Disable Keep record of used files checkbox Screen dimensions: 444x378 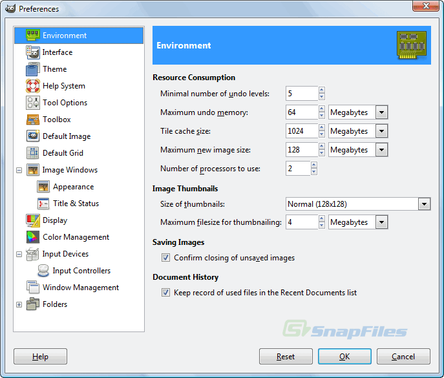(166, 293)
